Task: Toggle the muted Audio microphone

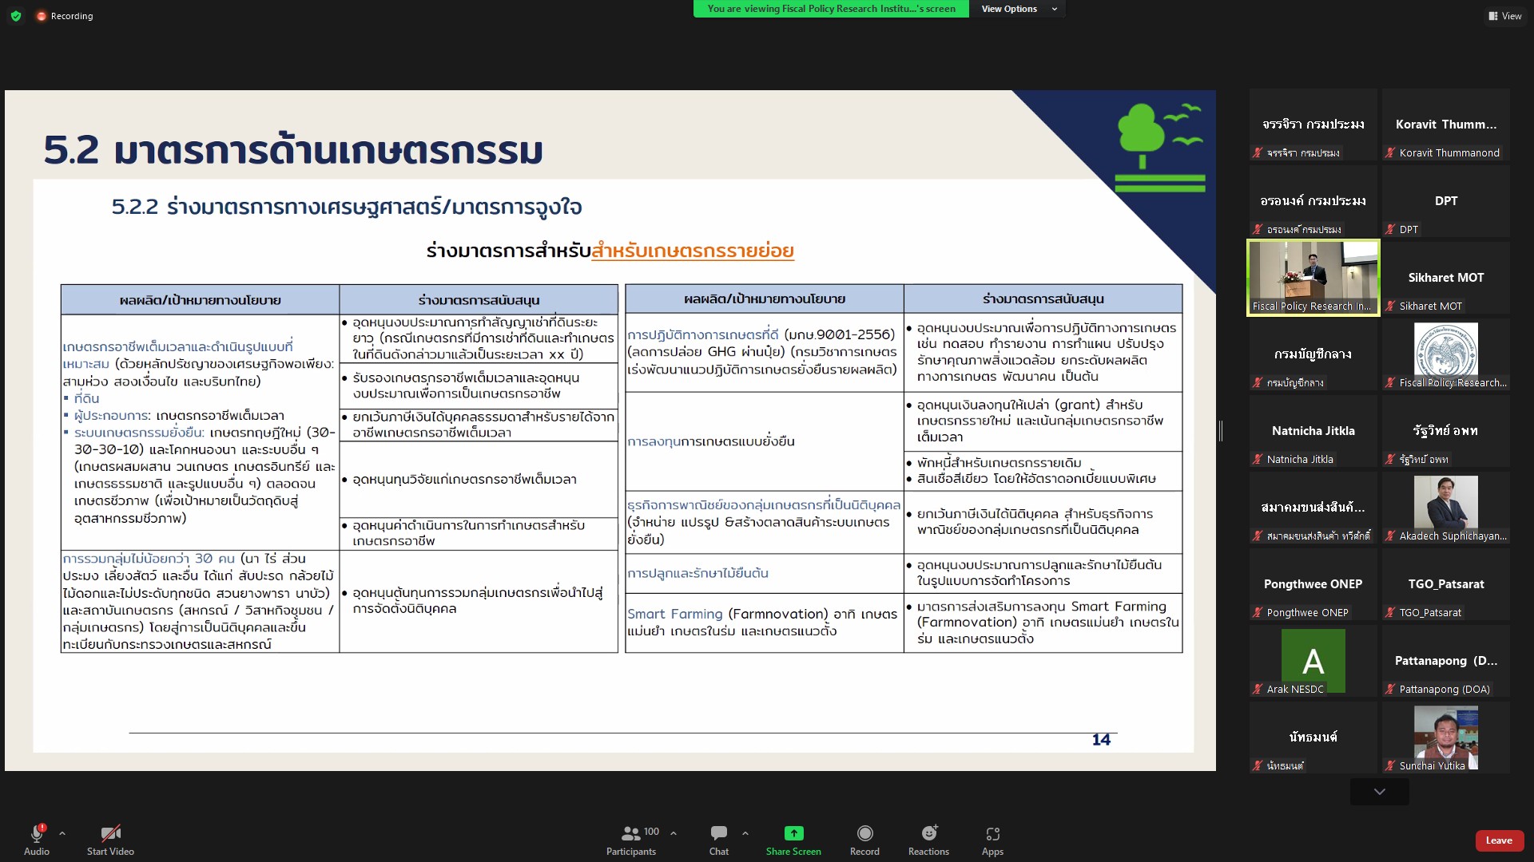Action: coord(37,833)
